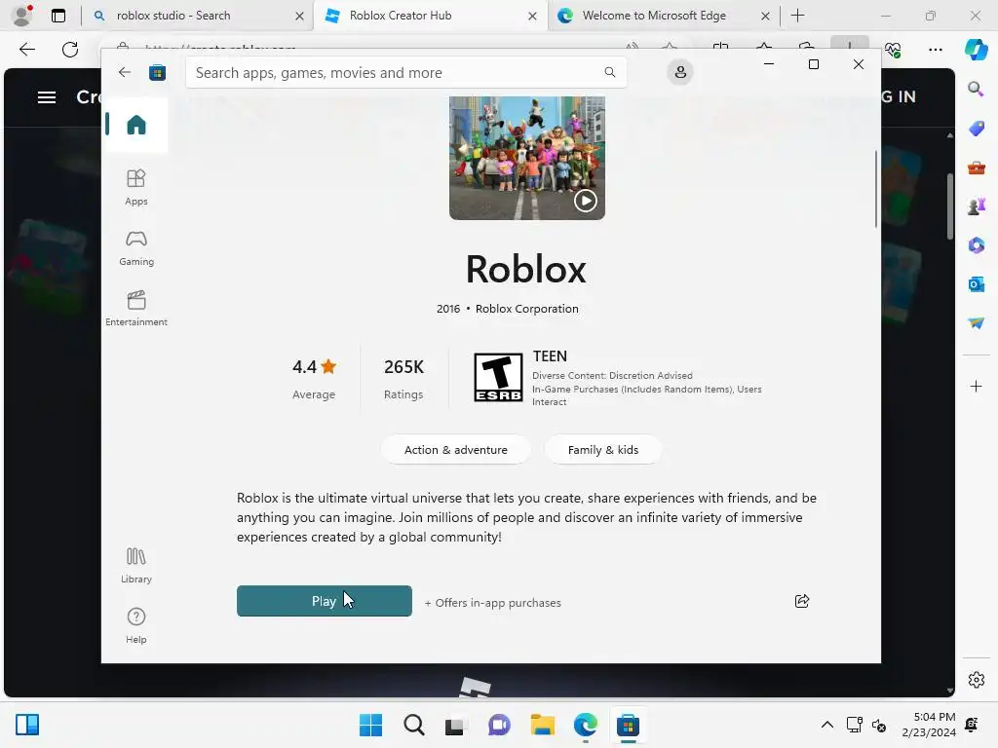
Task: Open Drop paper plane in Edge sidebar
Action: (x=976, y=322)
